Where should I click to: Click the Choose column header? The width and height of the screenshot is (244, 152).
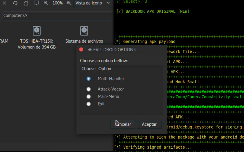[x=88, y=69]
